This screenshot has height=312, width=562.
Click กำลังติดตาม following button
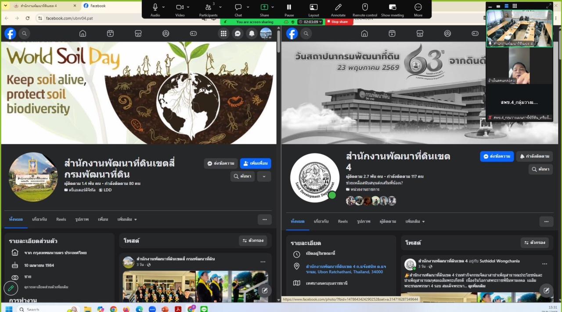534,156
